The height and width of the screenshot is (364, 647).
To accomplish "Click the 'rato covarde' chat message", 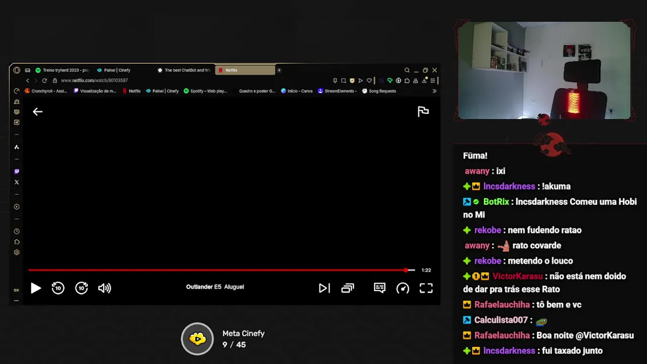I will pyautogui.click(x=537, y=246).
